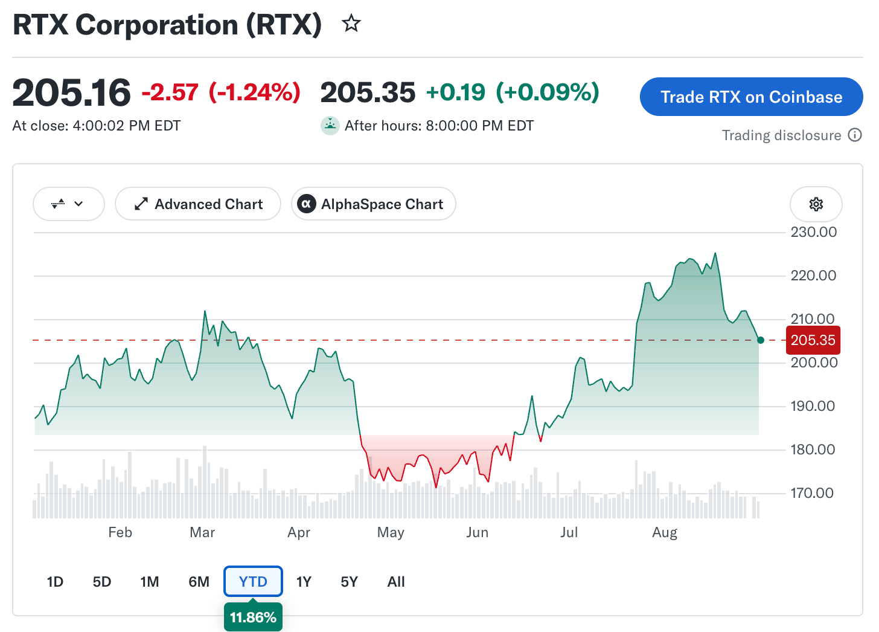Select the 5D time range
Viewport: 879px width, 632px height.
(x=102, y=582)
